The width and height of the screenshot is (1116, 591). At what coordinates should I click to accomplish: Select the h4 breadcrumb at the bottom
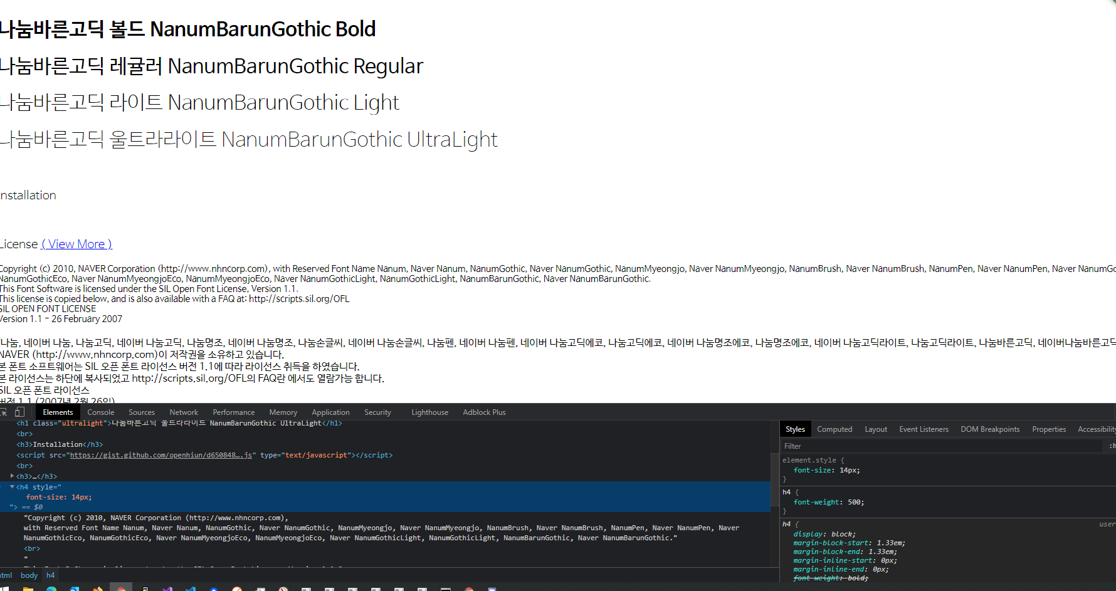point(50,575)
